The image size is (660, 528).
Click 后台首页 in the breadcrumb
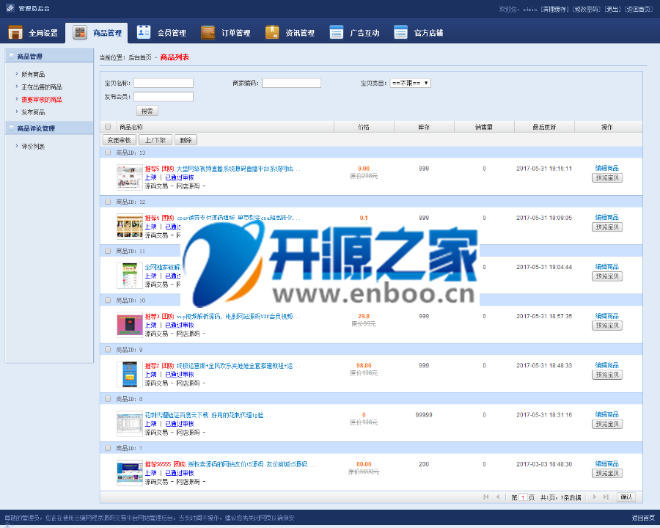pyautogui.click(x=140, y=57)
